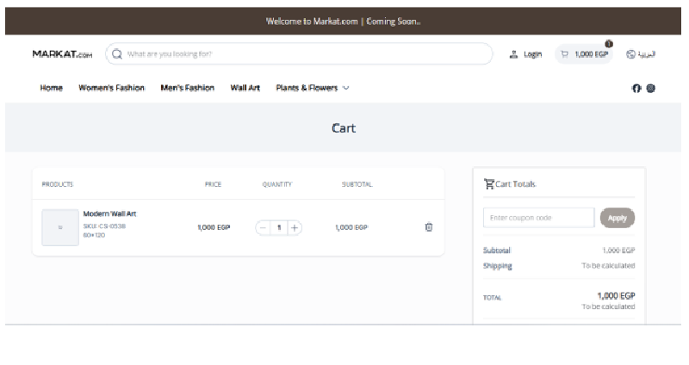This screenshot has width=689, height=365.
Task: Decrease quantity with the minus button
Action: [264, 227]
